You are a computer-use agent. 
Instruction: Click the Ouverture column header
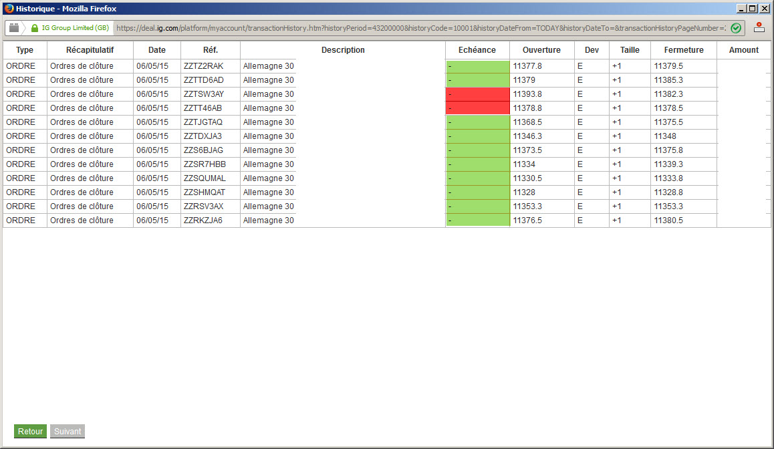[x=541, y=50]
